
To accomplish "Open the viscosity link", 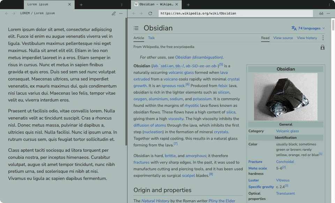I will pyautogui.click(x=176, y=119).
